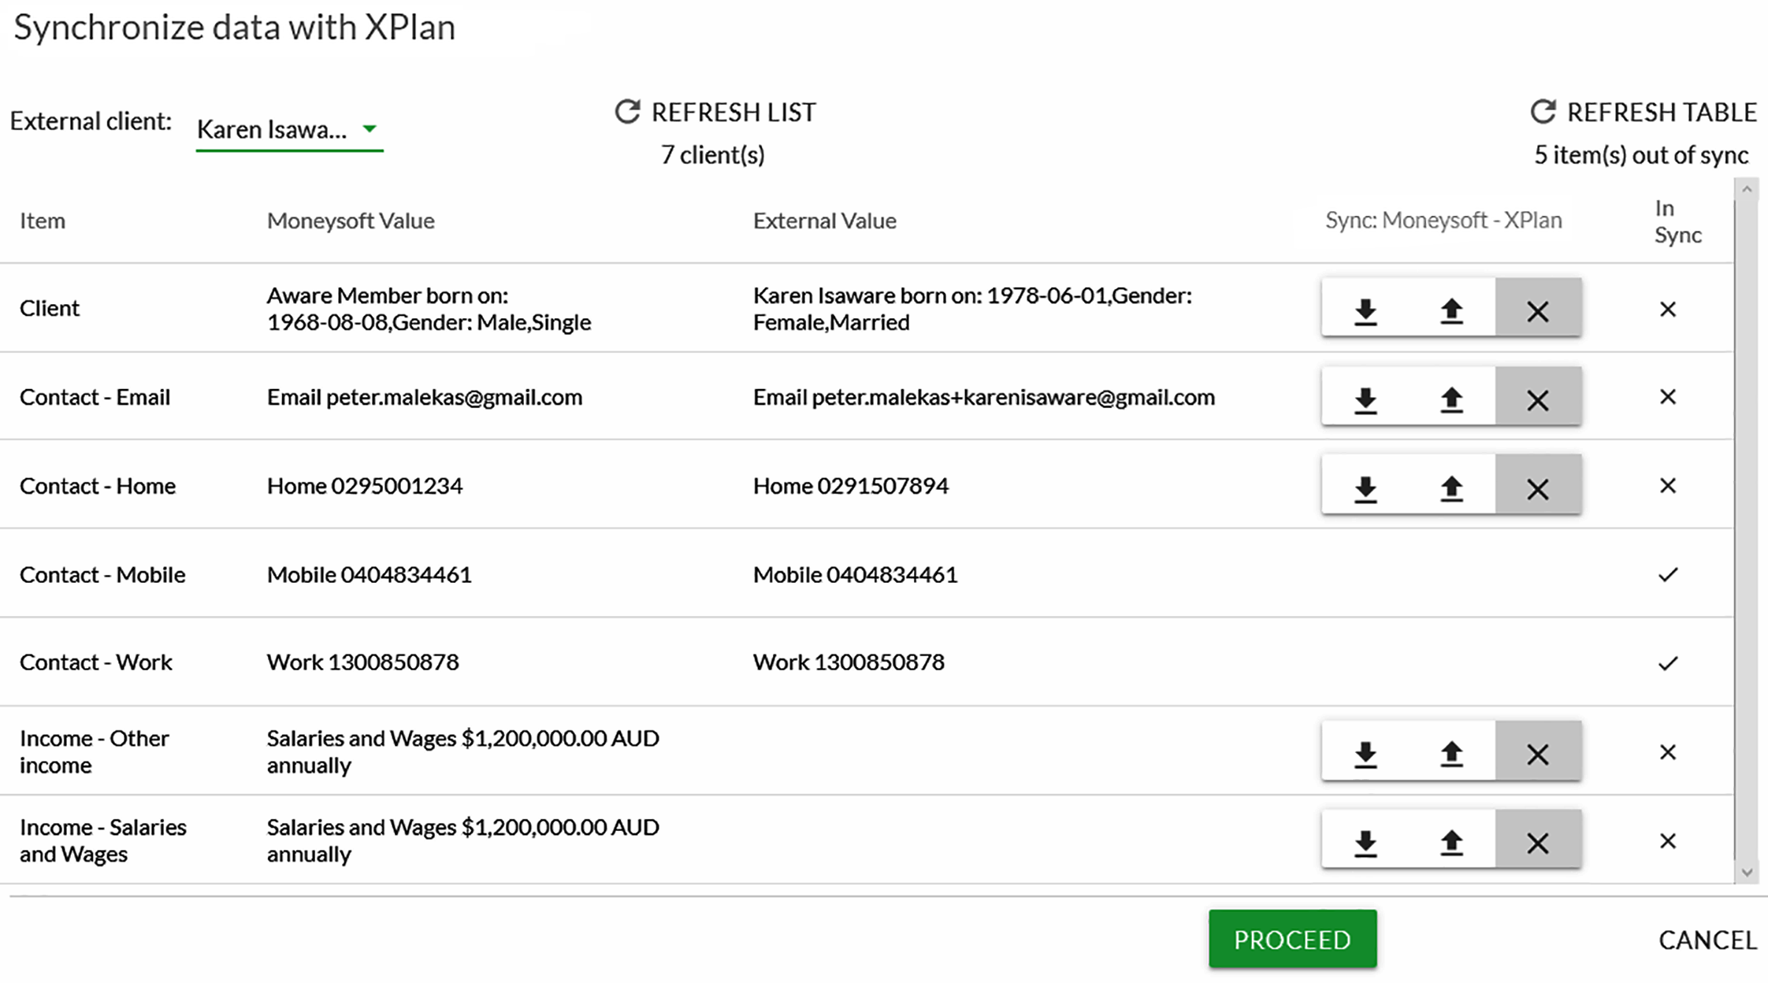Click the 'Income - Other income' item cell
Viewport: 1768px width, 983px height.
[x=95, y=751]
